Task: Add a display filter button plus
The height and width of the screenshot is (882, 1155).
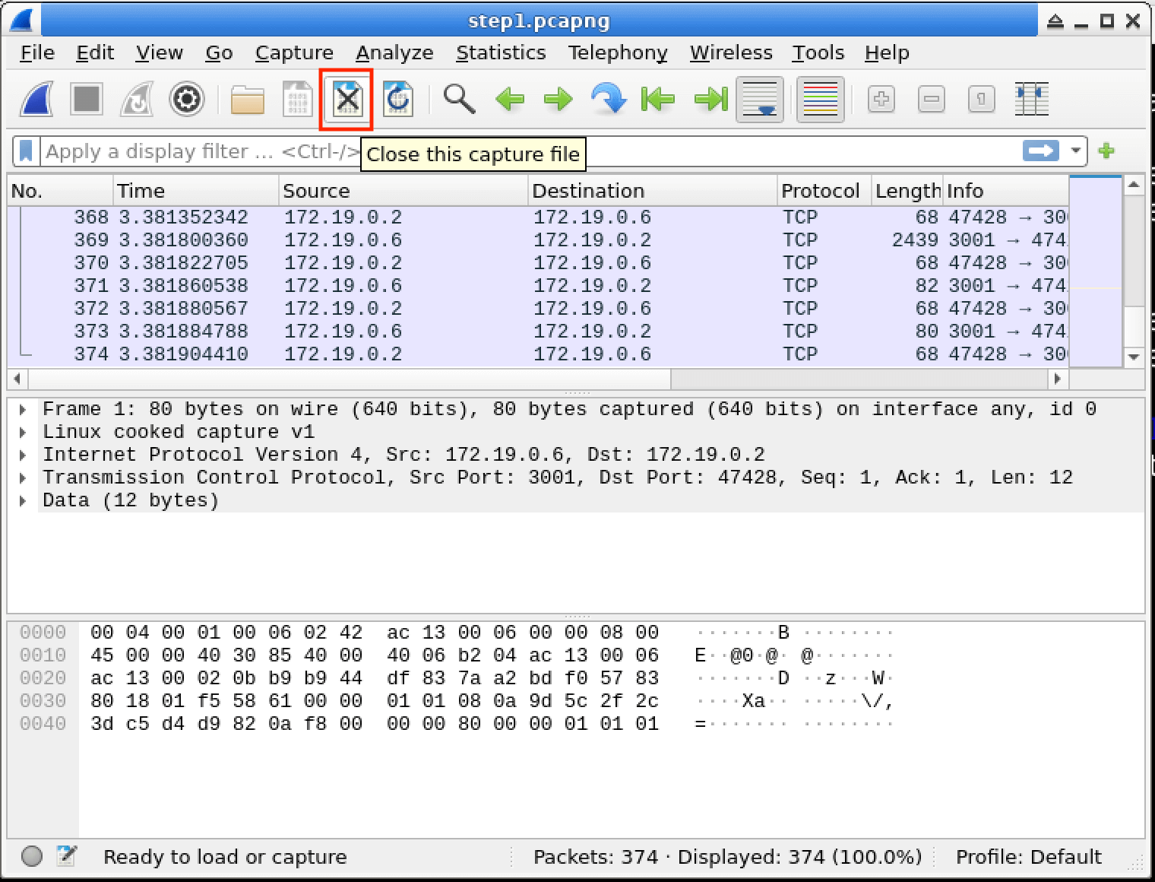Action: tap(1106, 151)
